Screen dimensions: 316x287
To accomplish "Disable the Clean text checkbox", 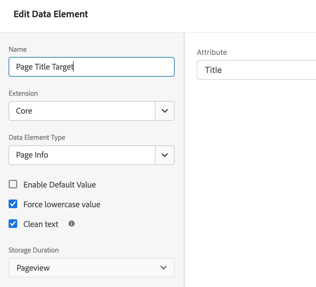I will (x=13, y=224).
